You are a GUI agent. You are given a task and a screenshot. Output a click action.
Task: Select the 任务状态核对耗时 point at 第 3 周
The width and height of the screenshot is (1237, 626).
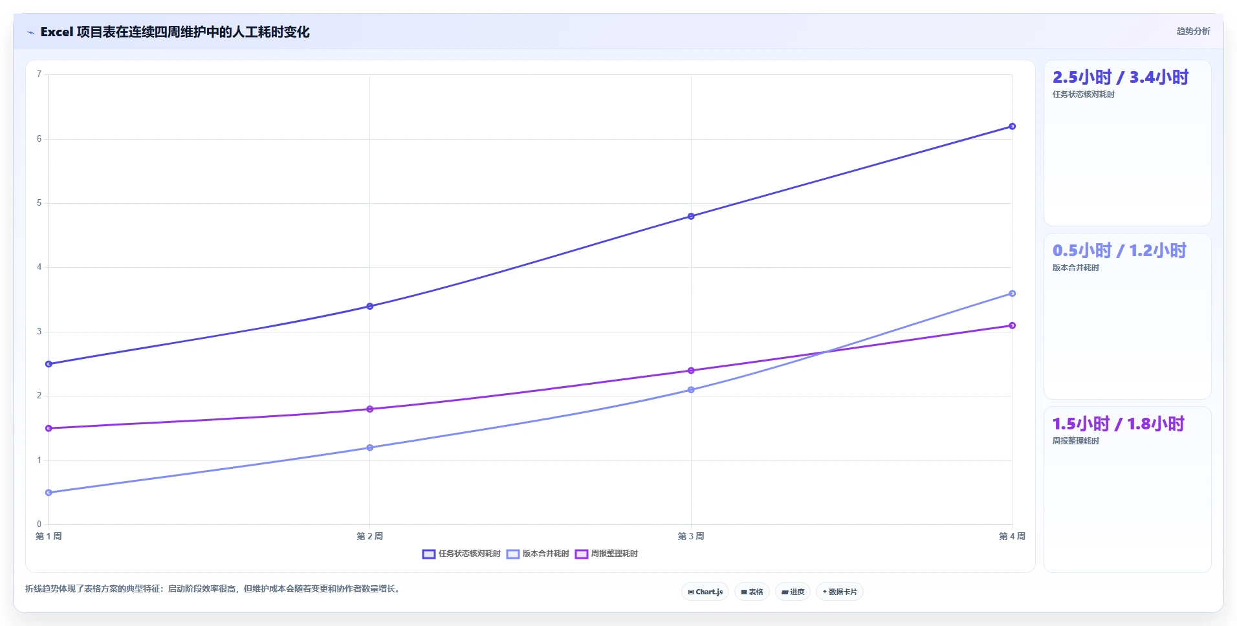691,216
